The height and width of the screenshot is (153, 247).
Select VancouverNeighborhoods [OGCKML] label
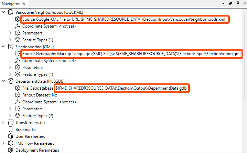49,12
